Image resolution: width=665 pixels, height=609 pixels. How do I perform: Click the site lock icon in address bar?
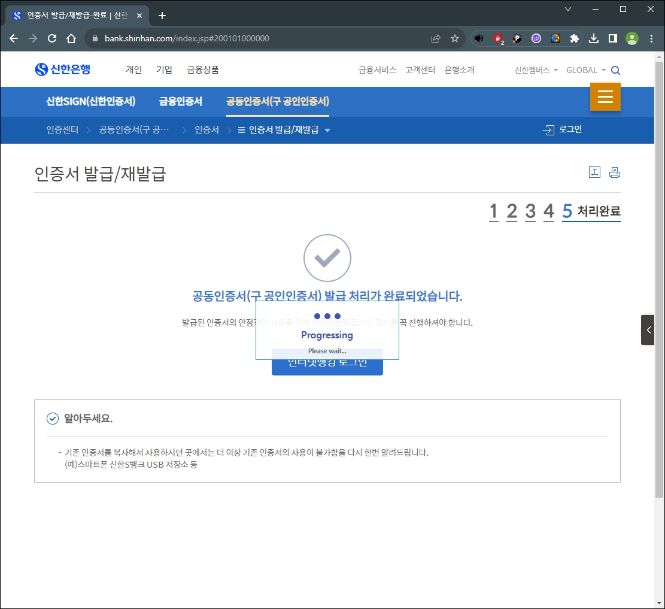(x=95, y=38)
